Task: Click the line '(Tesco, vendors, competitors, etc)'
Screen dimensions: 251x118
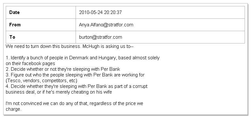Action: (41, 81)
